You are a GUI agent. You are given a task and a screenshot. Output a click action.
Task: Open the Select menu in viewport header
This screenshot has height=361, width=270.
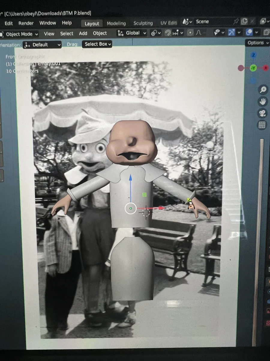67,33
